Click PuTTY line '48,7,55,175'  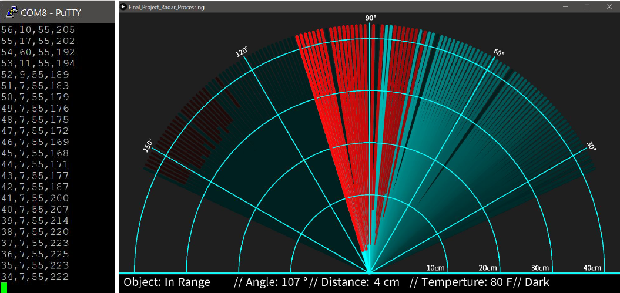click(x=35, y=119)
